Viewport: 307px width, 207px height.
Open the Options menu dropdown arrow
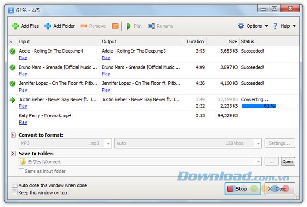(x=267, y=26)
